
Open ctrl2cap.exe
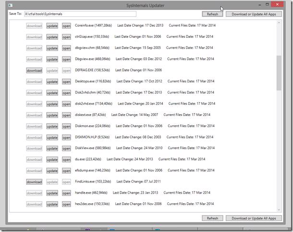coord(66,37)
